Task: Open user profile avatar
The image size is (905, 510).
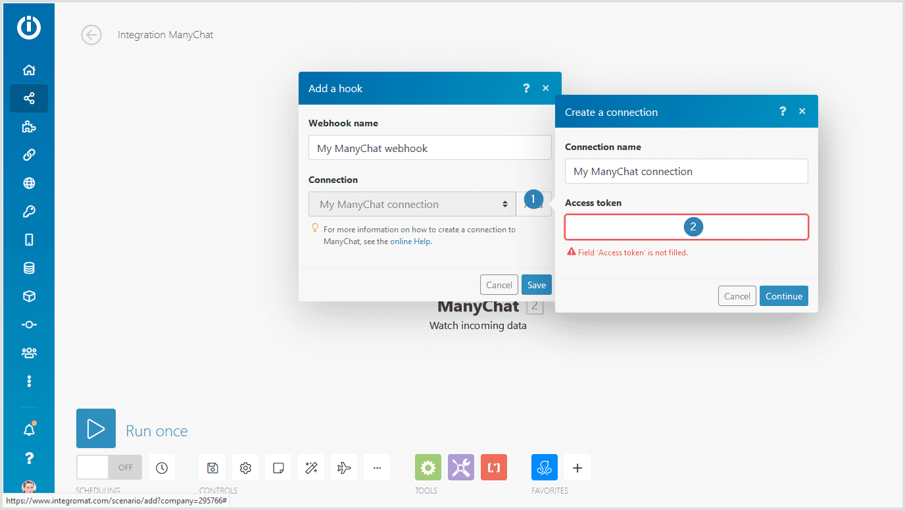Action: pyautogui.click(x=29, y=487)
